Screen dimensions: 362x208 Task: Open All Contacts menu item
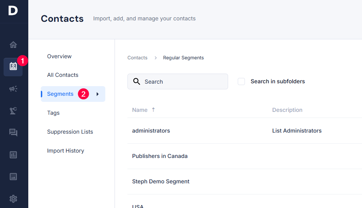63,75
